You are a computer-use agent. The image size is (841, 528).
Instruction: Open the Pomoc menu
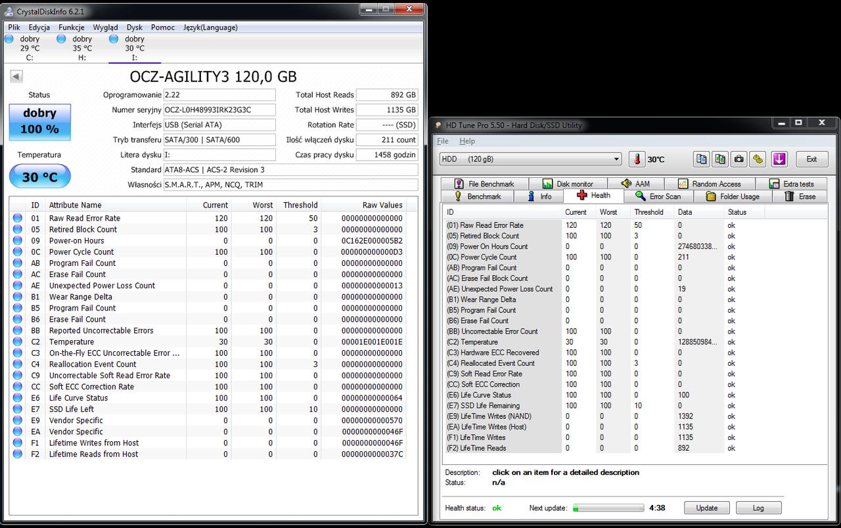coord(163,28)
